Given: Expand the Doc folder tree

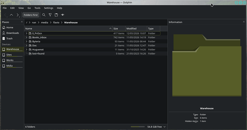Looking at the screenshot, I should [26, 45].
